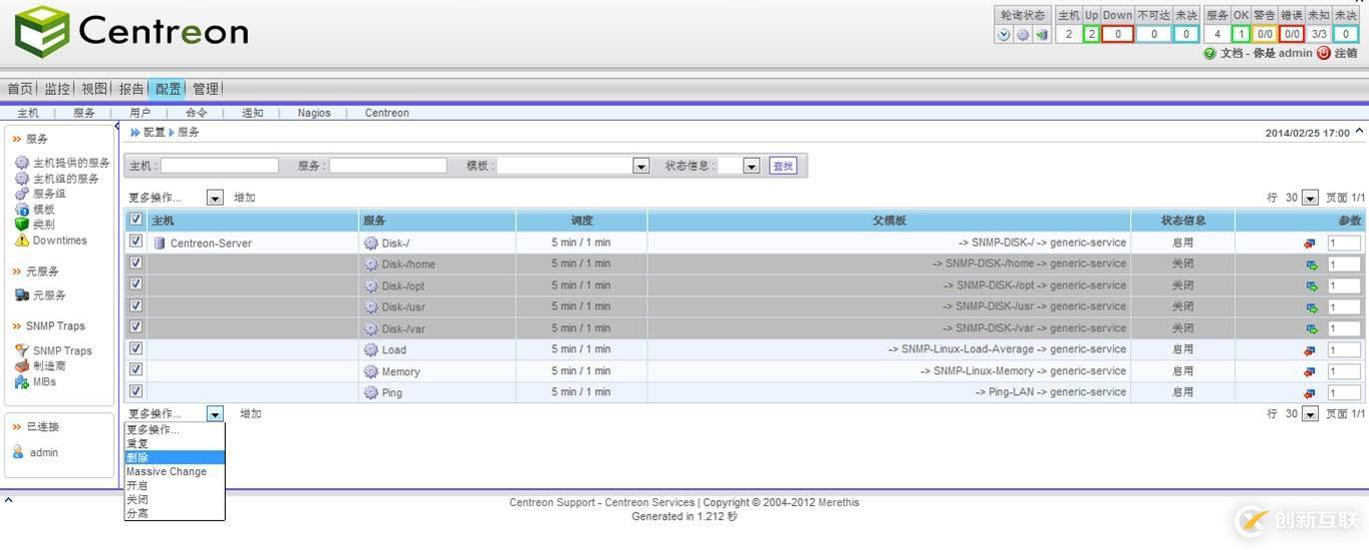Click the poller database status icon
Image resolution: width=1369 pixels, height=550 pixels.
[x=1042, y=34]
